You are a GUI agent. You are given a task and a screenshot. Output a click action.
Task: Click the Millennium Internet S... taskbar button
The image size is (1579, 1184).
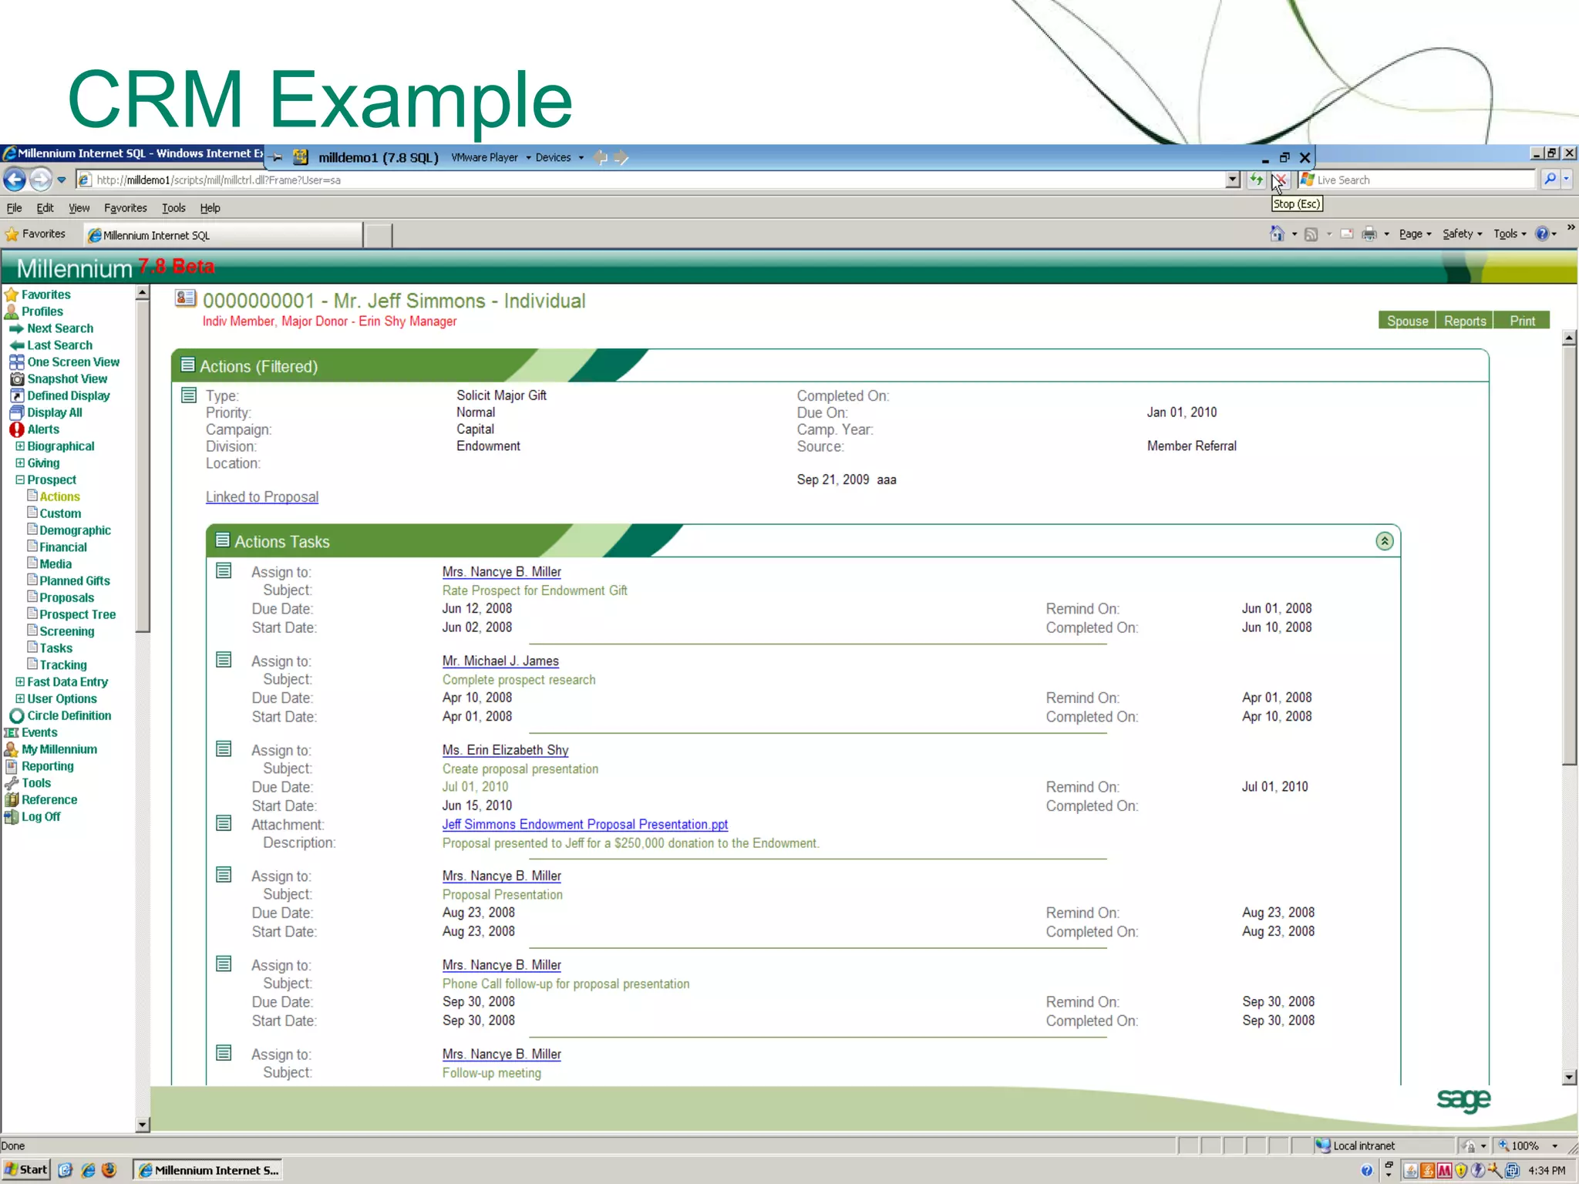click(207, 1170)
